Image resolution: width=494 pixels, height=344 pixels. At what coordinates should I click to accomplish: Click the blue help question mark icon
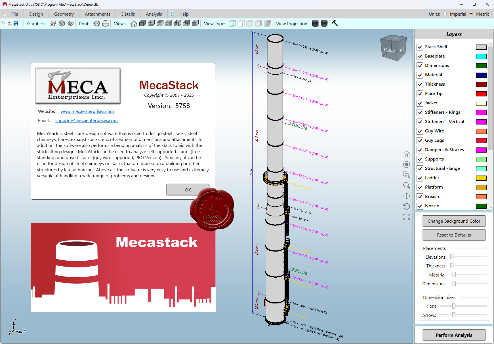pos(172,14)
